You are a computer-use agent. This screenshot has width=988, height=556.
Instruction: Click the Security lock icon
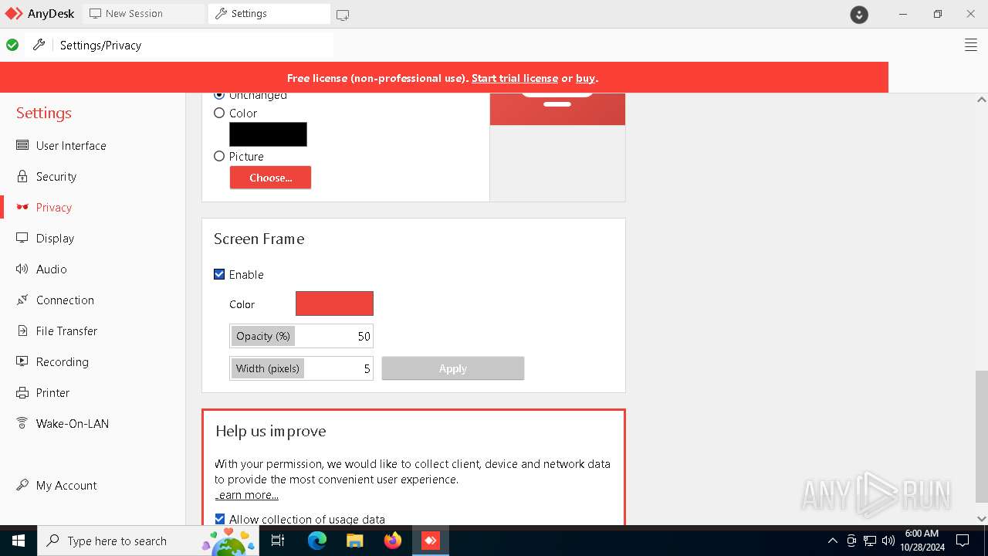(22, 176)
